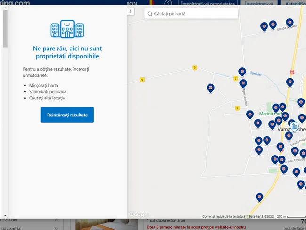Open the help question mark icon
The width and height of the screenshot is (306, 230).
point(168,3)
